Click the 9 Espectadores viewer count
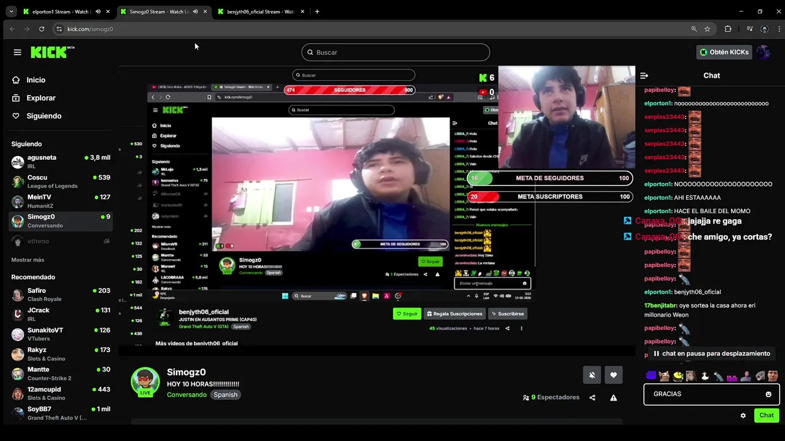Viewport: 785px width, 441px height. click(x=551, y=398)
